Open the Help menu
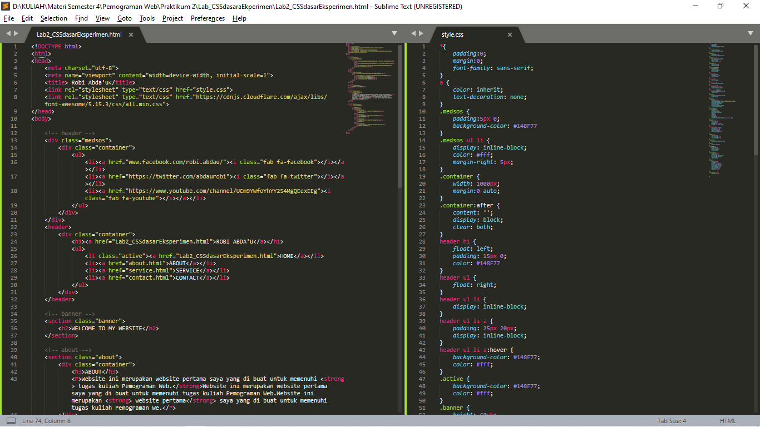This screenshot has height=427, width=760. (239, 18)
